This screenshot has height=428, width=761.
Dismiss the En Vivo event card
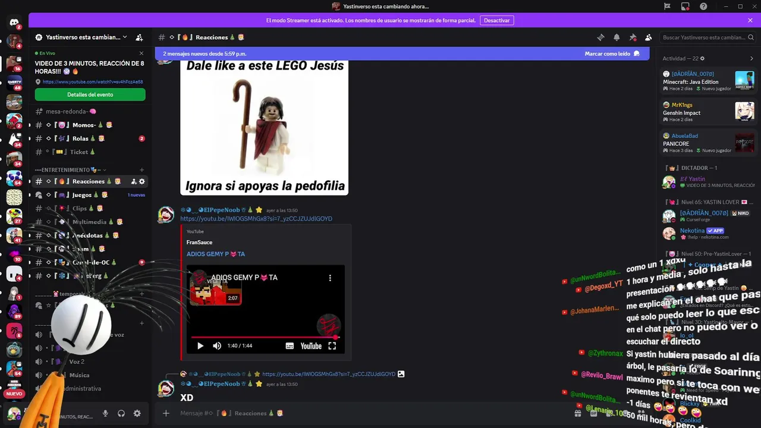point(141,53)
